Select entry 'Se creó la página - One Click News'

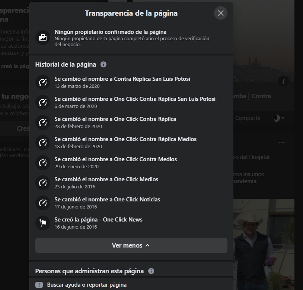98,220
